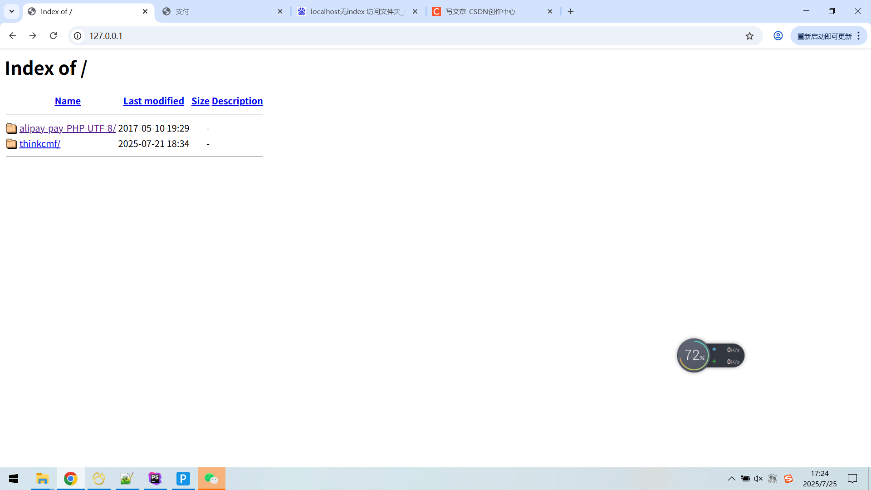Reload the current page
This screenshot has width=871, height=490.
click(53, 36)
